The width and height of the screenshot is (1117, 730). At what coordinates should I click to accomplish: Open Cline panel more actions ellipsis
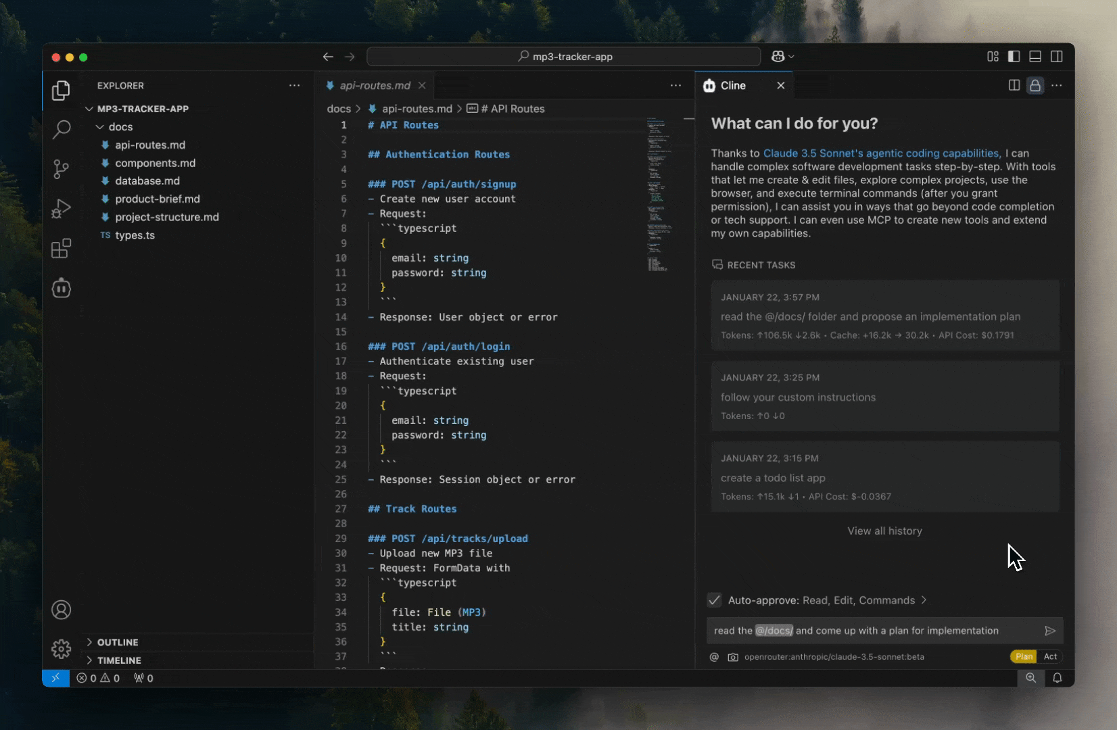pos(1057,85)
